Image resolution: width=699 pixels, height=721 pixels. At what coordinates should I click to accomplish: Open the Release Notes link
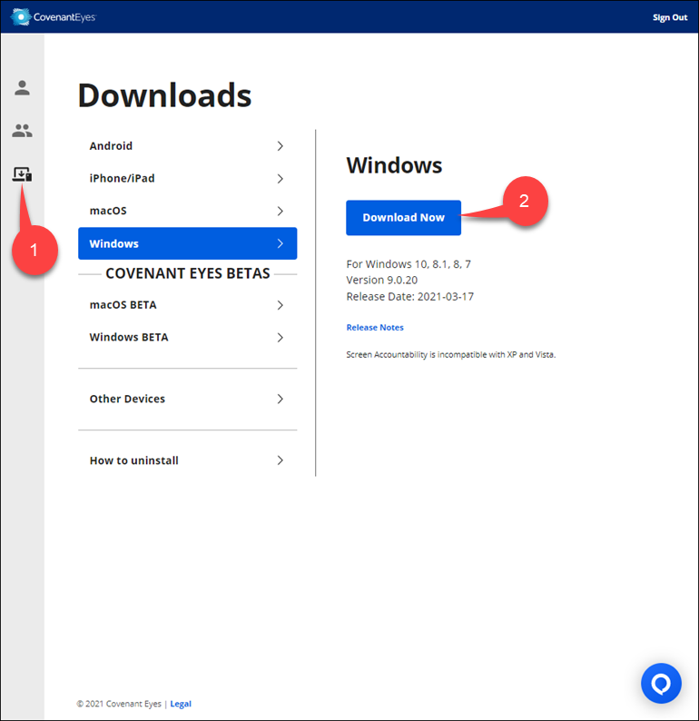point(375,328)
